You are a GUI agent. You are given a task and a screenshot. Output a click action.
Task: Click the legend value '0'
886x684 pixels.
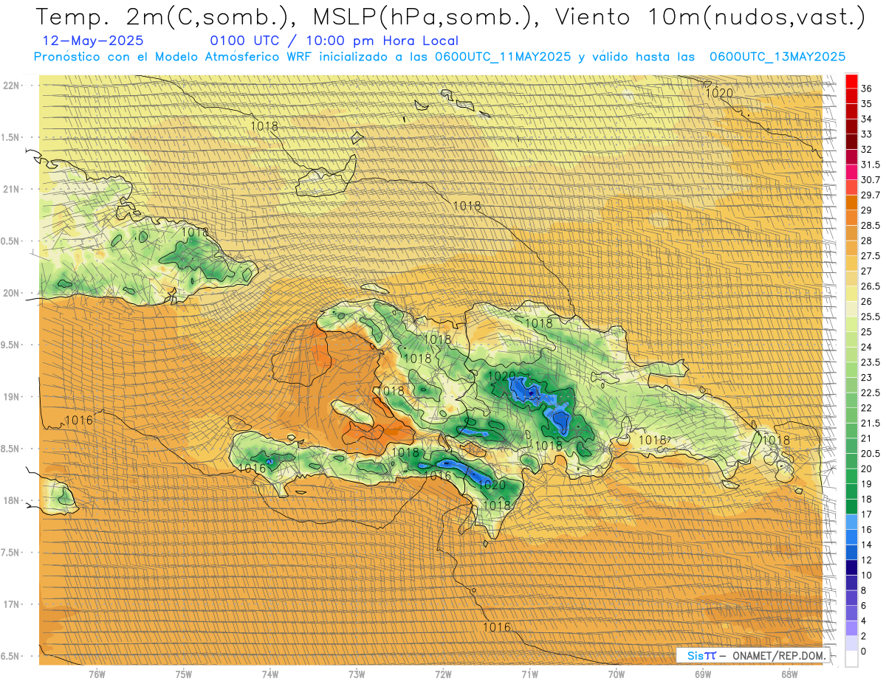pos(864,652)
